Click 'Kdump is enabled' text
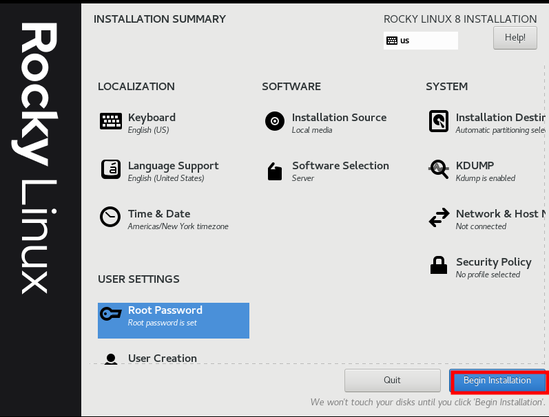Screen dimensions: 549x417 (x=485, y=178)
